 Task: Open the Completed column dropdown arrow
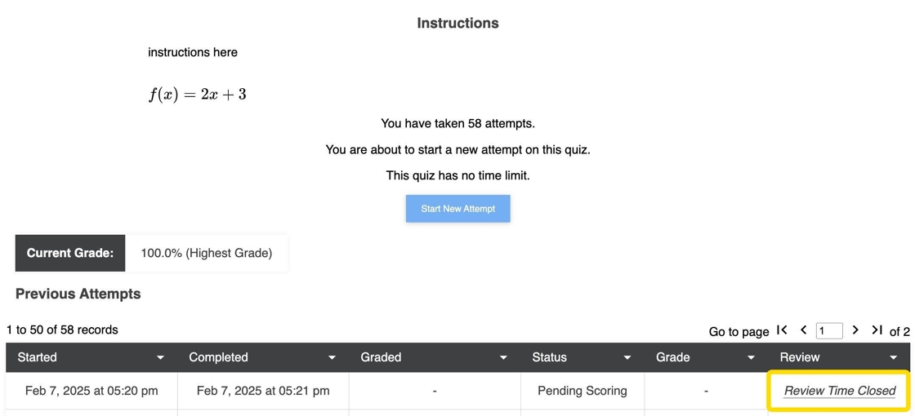point(332,358)
